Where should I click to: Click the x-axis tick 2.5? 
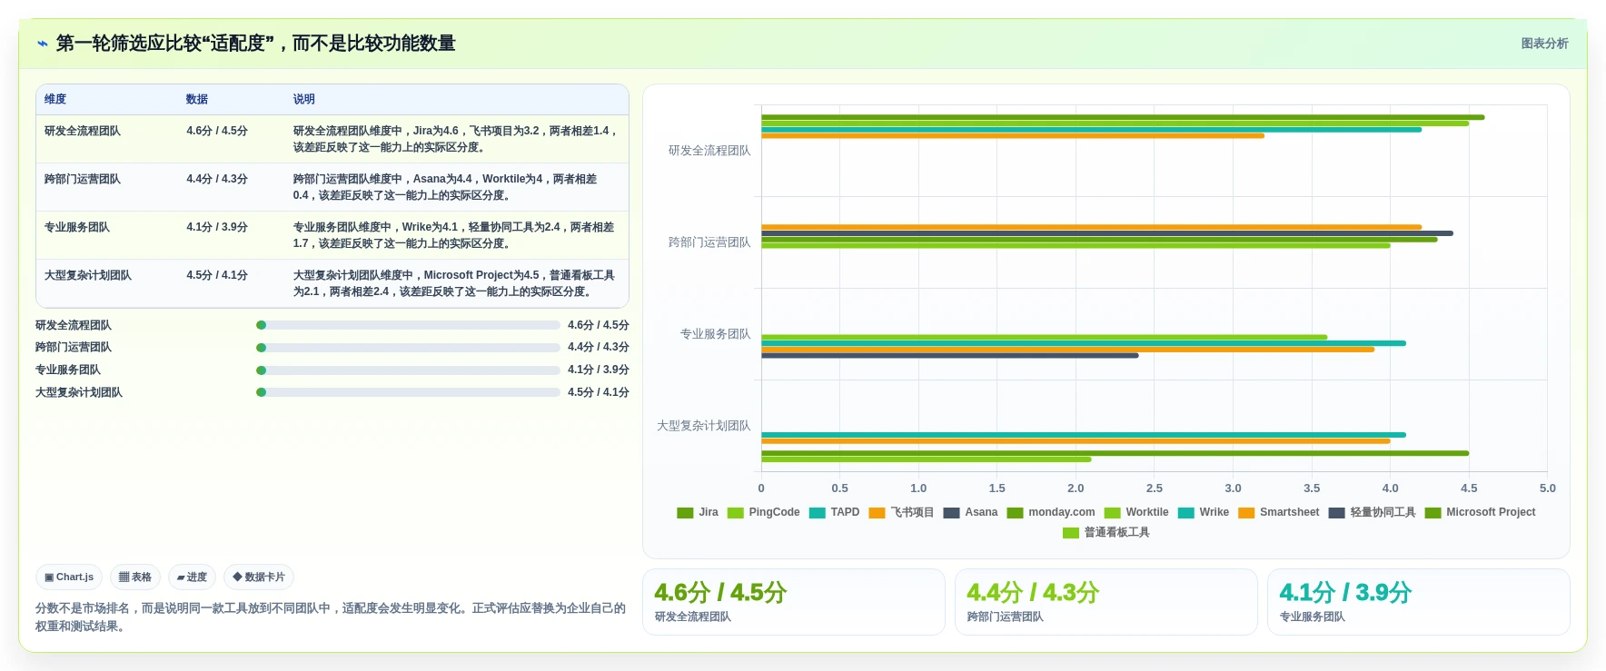(1155, 488)
